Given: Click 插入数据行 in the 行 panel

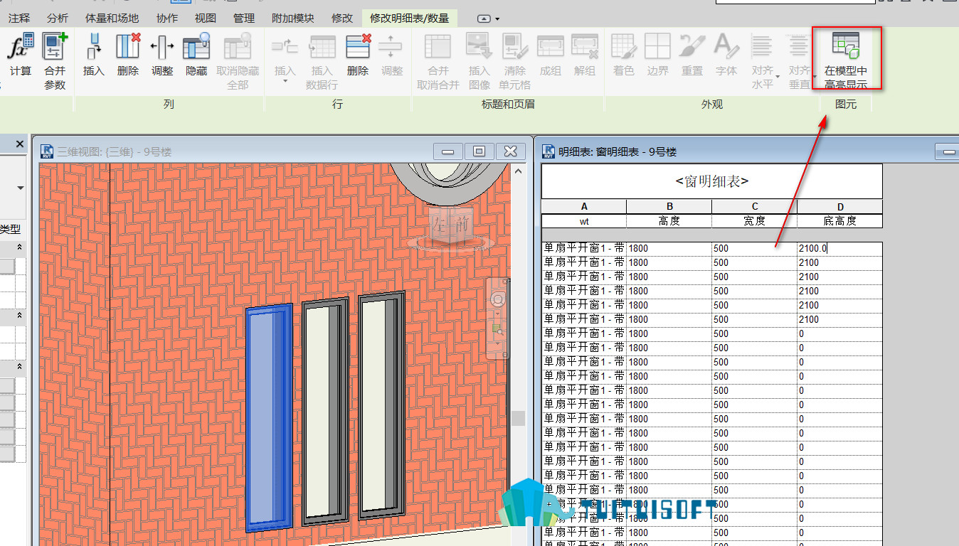Looking at the screenshot, I should point(322,61).
